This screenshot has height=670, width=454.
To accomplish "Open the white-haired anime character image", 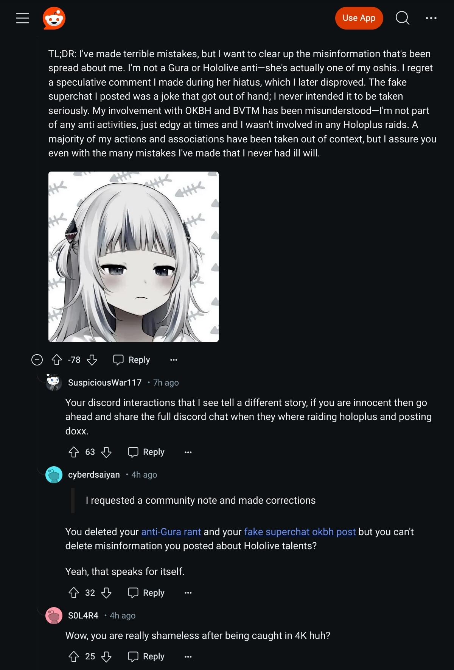I will tap(134, 257).
